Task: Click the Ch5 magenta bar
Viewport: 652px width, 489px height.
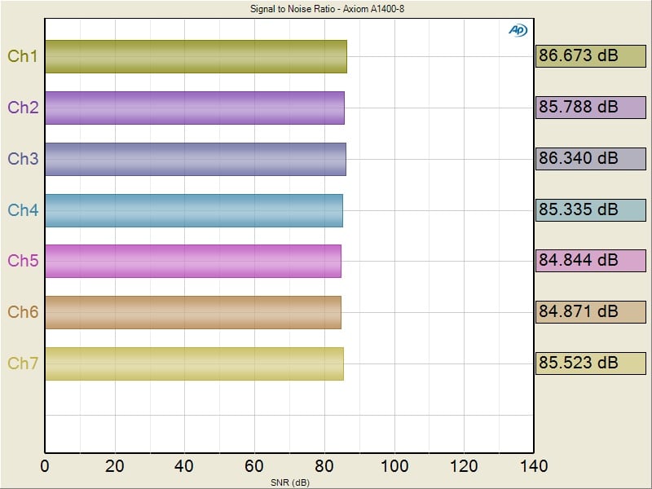Action: click(192, 261)
